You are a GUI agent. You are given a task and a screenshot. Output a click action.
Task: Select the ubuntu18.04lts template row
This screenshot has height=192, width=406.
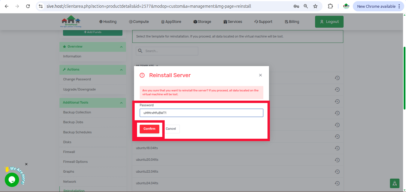point(238,148)
